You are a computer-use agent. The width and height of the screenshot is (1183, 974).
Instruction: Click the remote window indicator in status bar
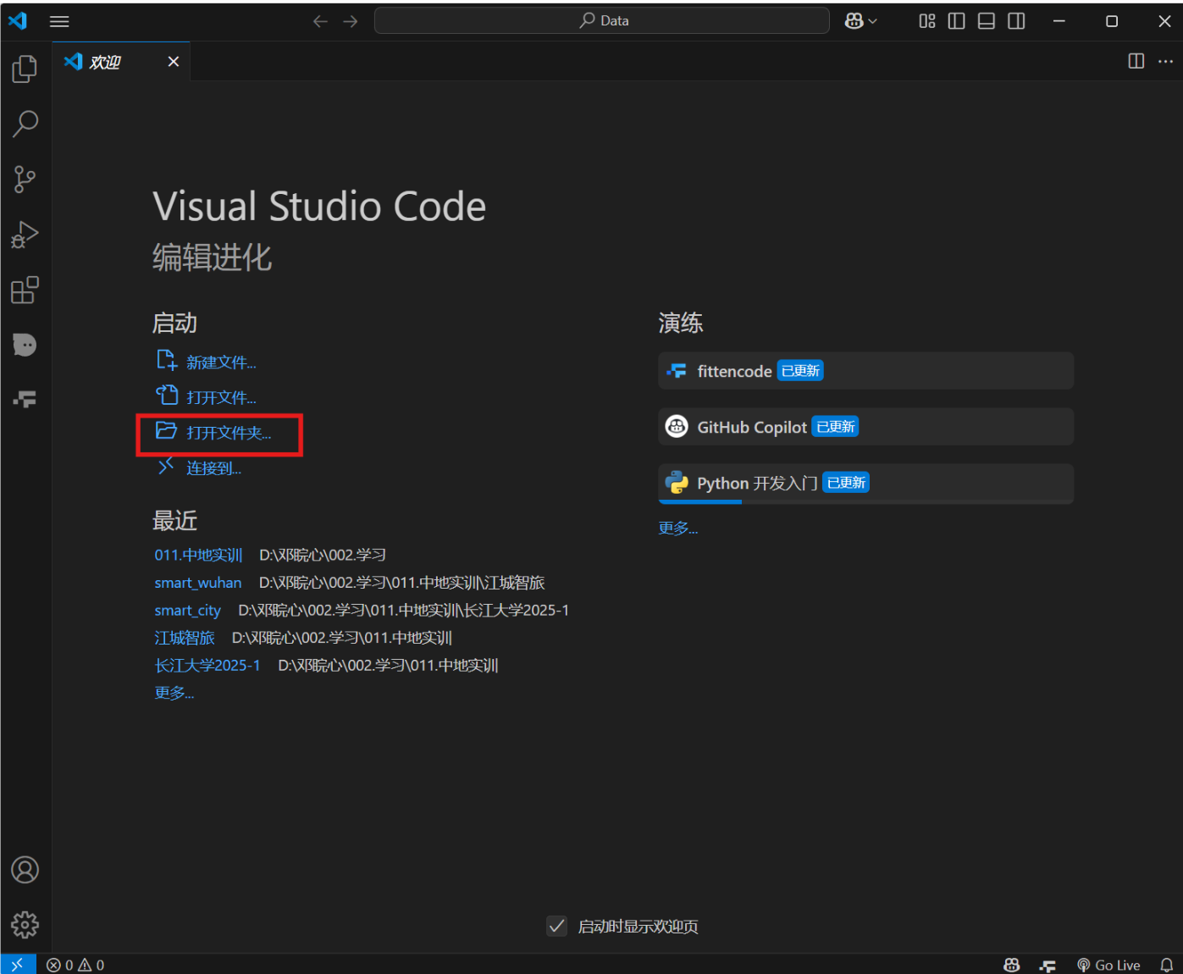tap(18, 965)
